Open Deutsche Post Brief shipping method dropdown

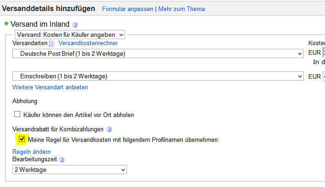pyautogui.click(x=158, y=53)
